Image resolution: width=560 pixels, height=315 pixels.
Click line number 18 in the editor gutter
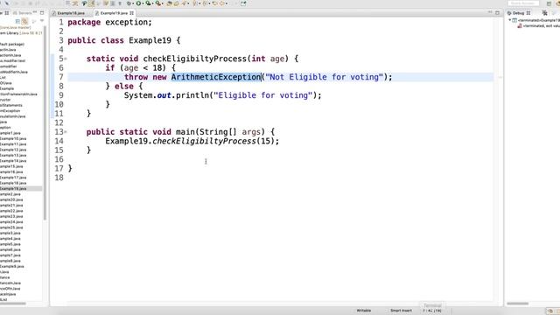(x=59, y=178)
